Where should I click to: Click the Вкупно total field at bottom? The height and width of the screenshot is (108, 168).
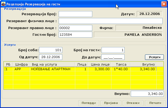[147, 94]
